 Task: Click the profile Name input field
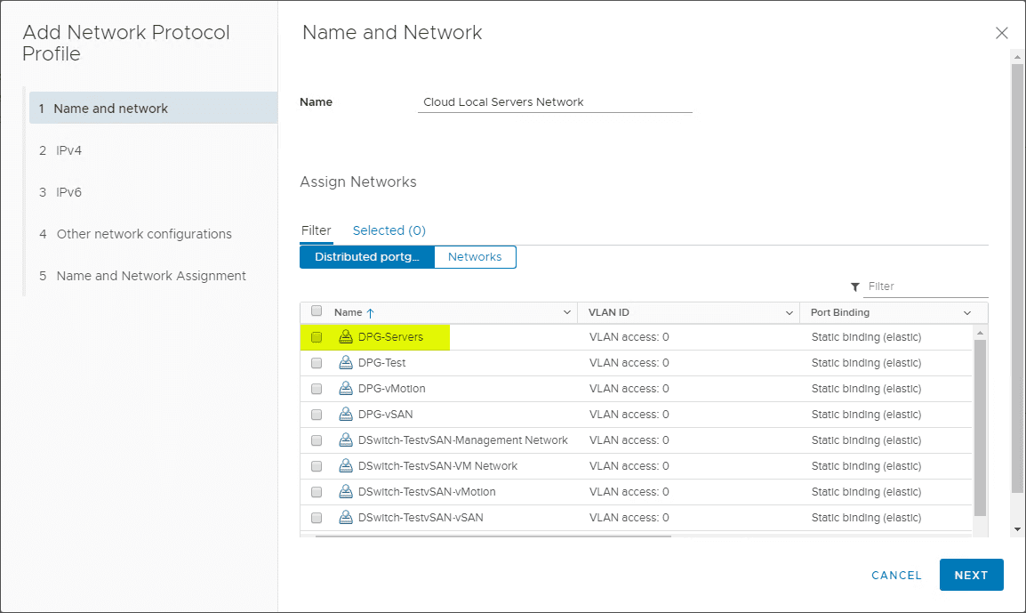(x=555, y=102)
